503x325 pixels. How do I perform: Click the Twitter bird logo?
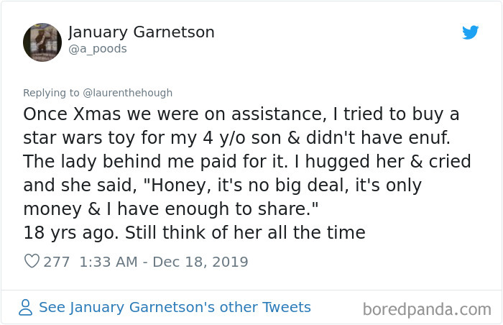pos(470,32)
